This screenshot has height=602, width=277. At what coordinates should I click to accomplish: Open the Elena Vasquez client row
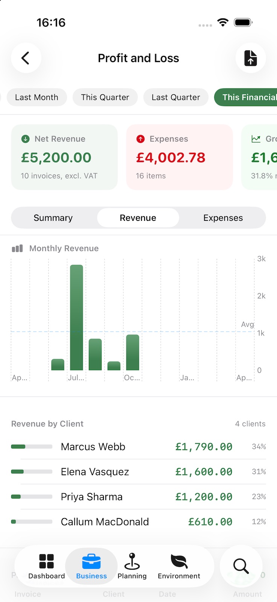pyautogui.click(x=138, y=472)
